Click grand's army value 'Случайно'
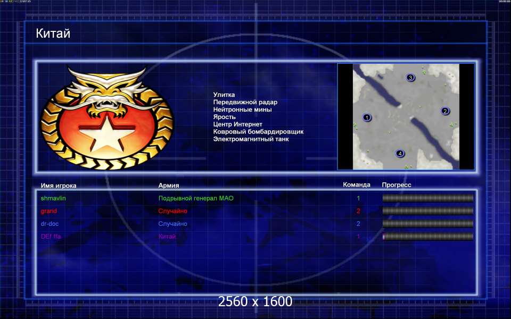511x319 pixels. coord(172,211)
